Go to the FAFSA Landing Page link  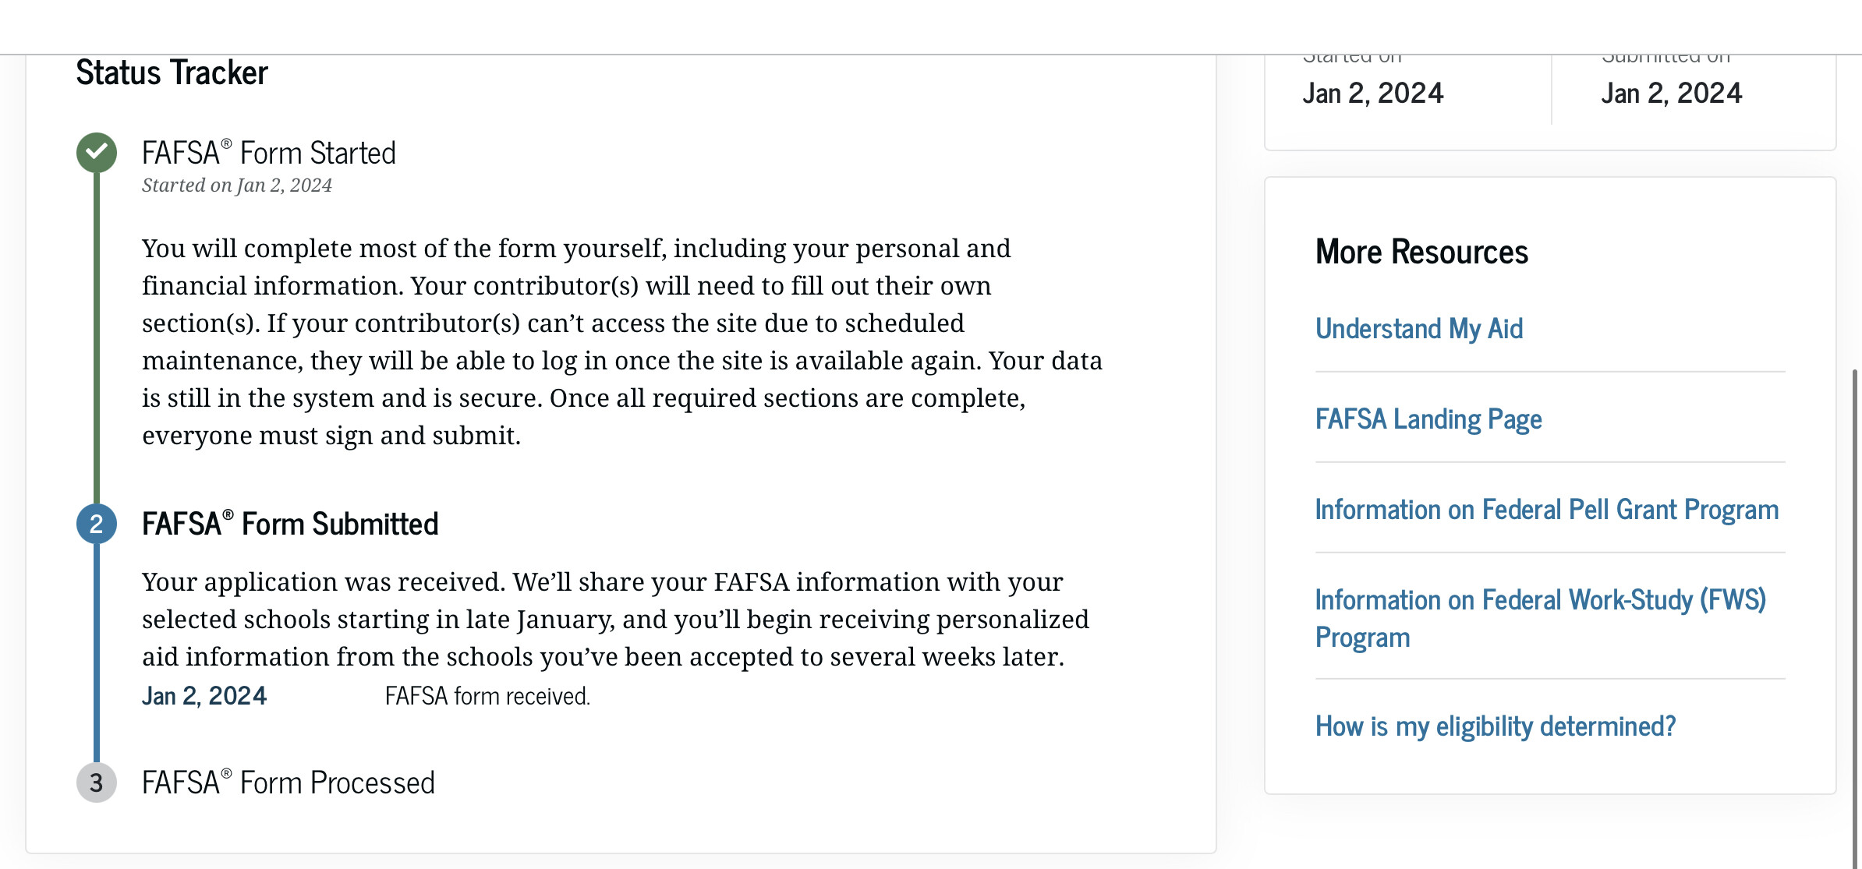tap(1428, 419)
